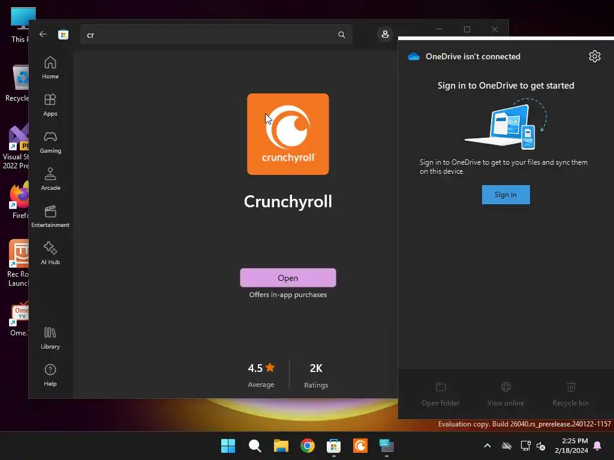This screenshot has height=460, width=614.
Task: Launch Google Chrome from taskbar
Action: 308,446
